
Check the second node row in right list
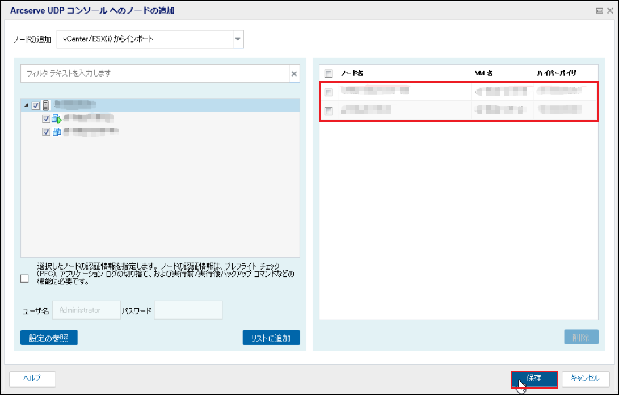click(x=329, y=111)
